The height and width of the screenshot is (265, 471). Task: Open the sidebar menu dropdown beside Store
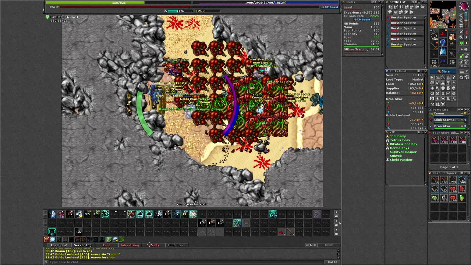tap(464, 71)
